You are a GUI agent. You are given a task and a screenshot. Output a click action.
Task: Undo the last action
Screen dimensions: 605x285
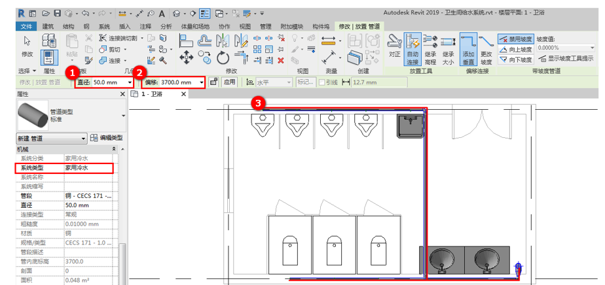(x=86, y=14)
